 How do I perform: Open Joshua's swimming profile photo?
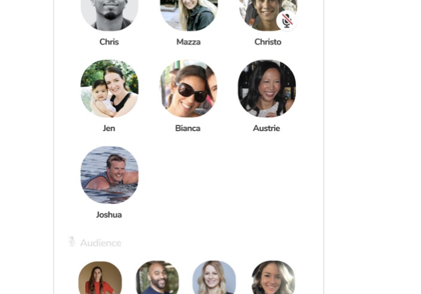click(110, 175)
